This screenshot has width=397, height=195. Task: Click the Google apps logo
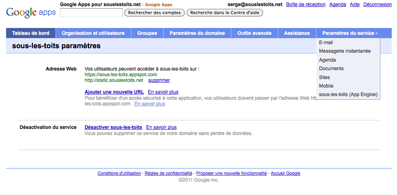(31, 12)
